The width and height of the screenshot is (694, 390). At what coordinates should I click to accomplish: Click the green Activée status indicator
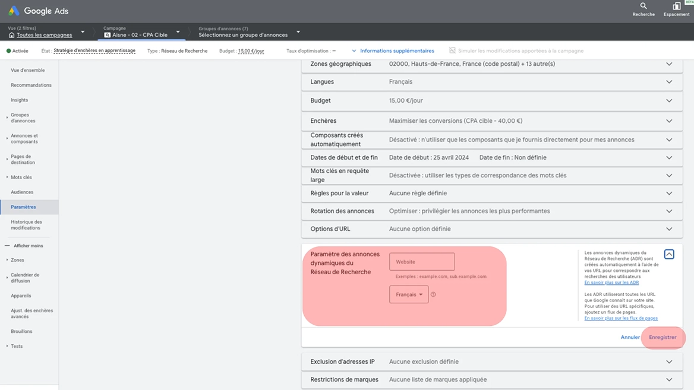point(8,51)
